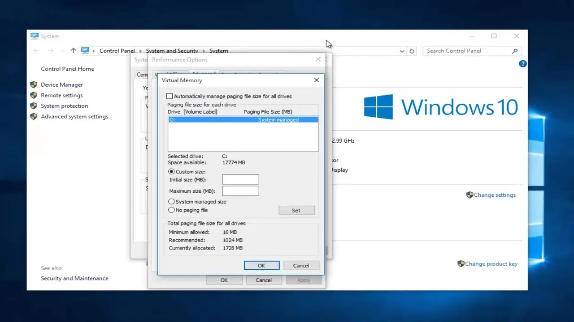Expand the address bar history dropdown
This screenshot has width=574, height=322.
(x=402, y=51)
